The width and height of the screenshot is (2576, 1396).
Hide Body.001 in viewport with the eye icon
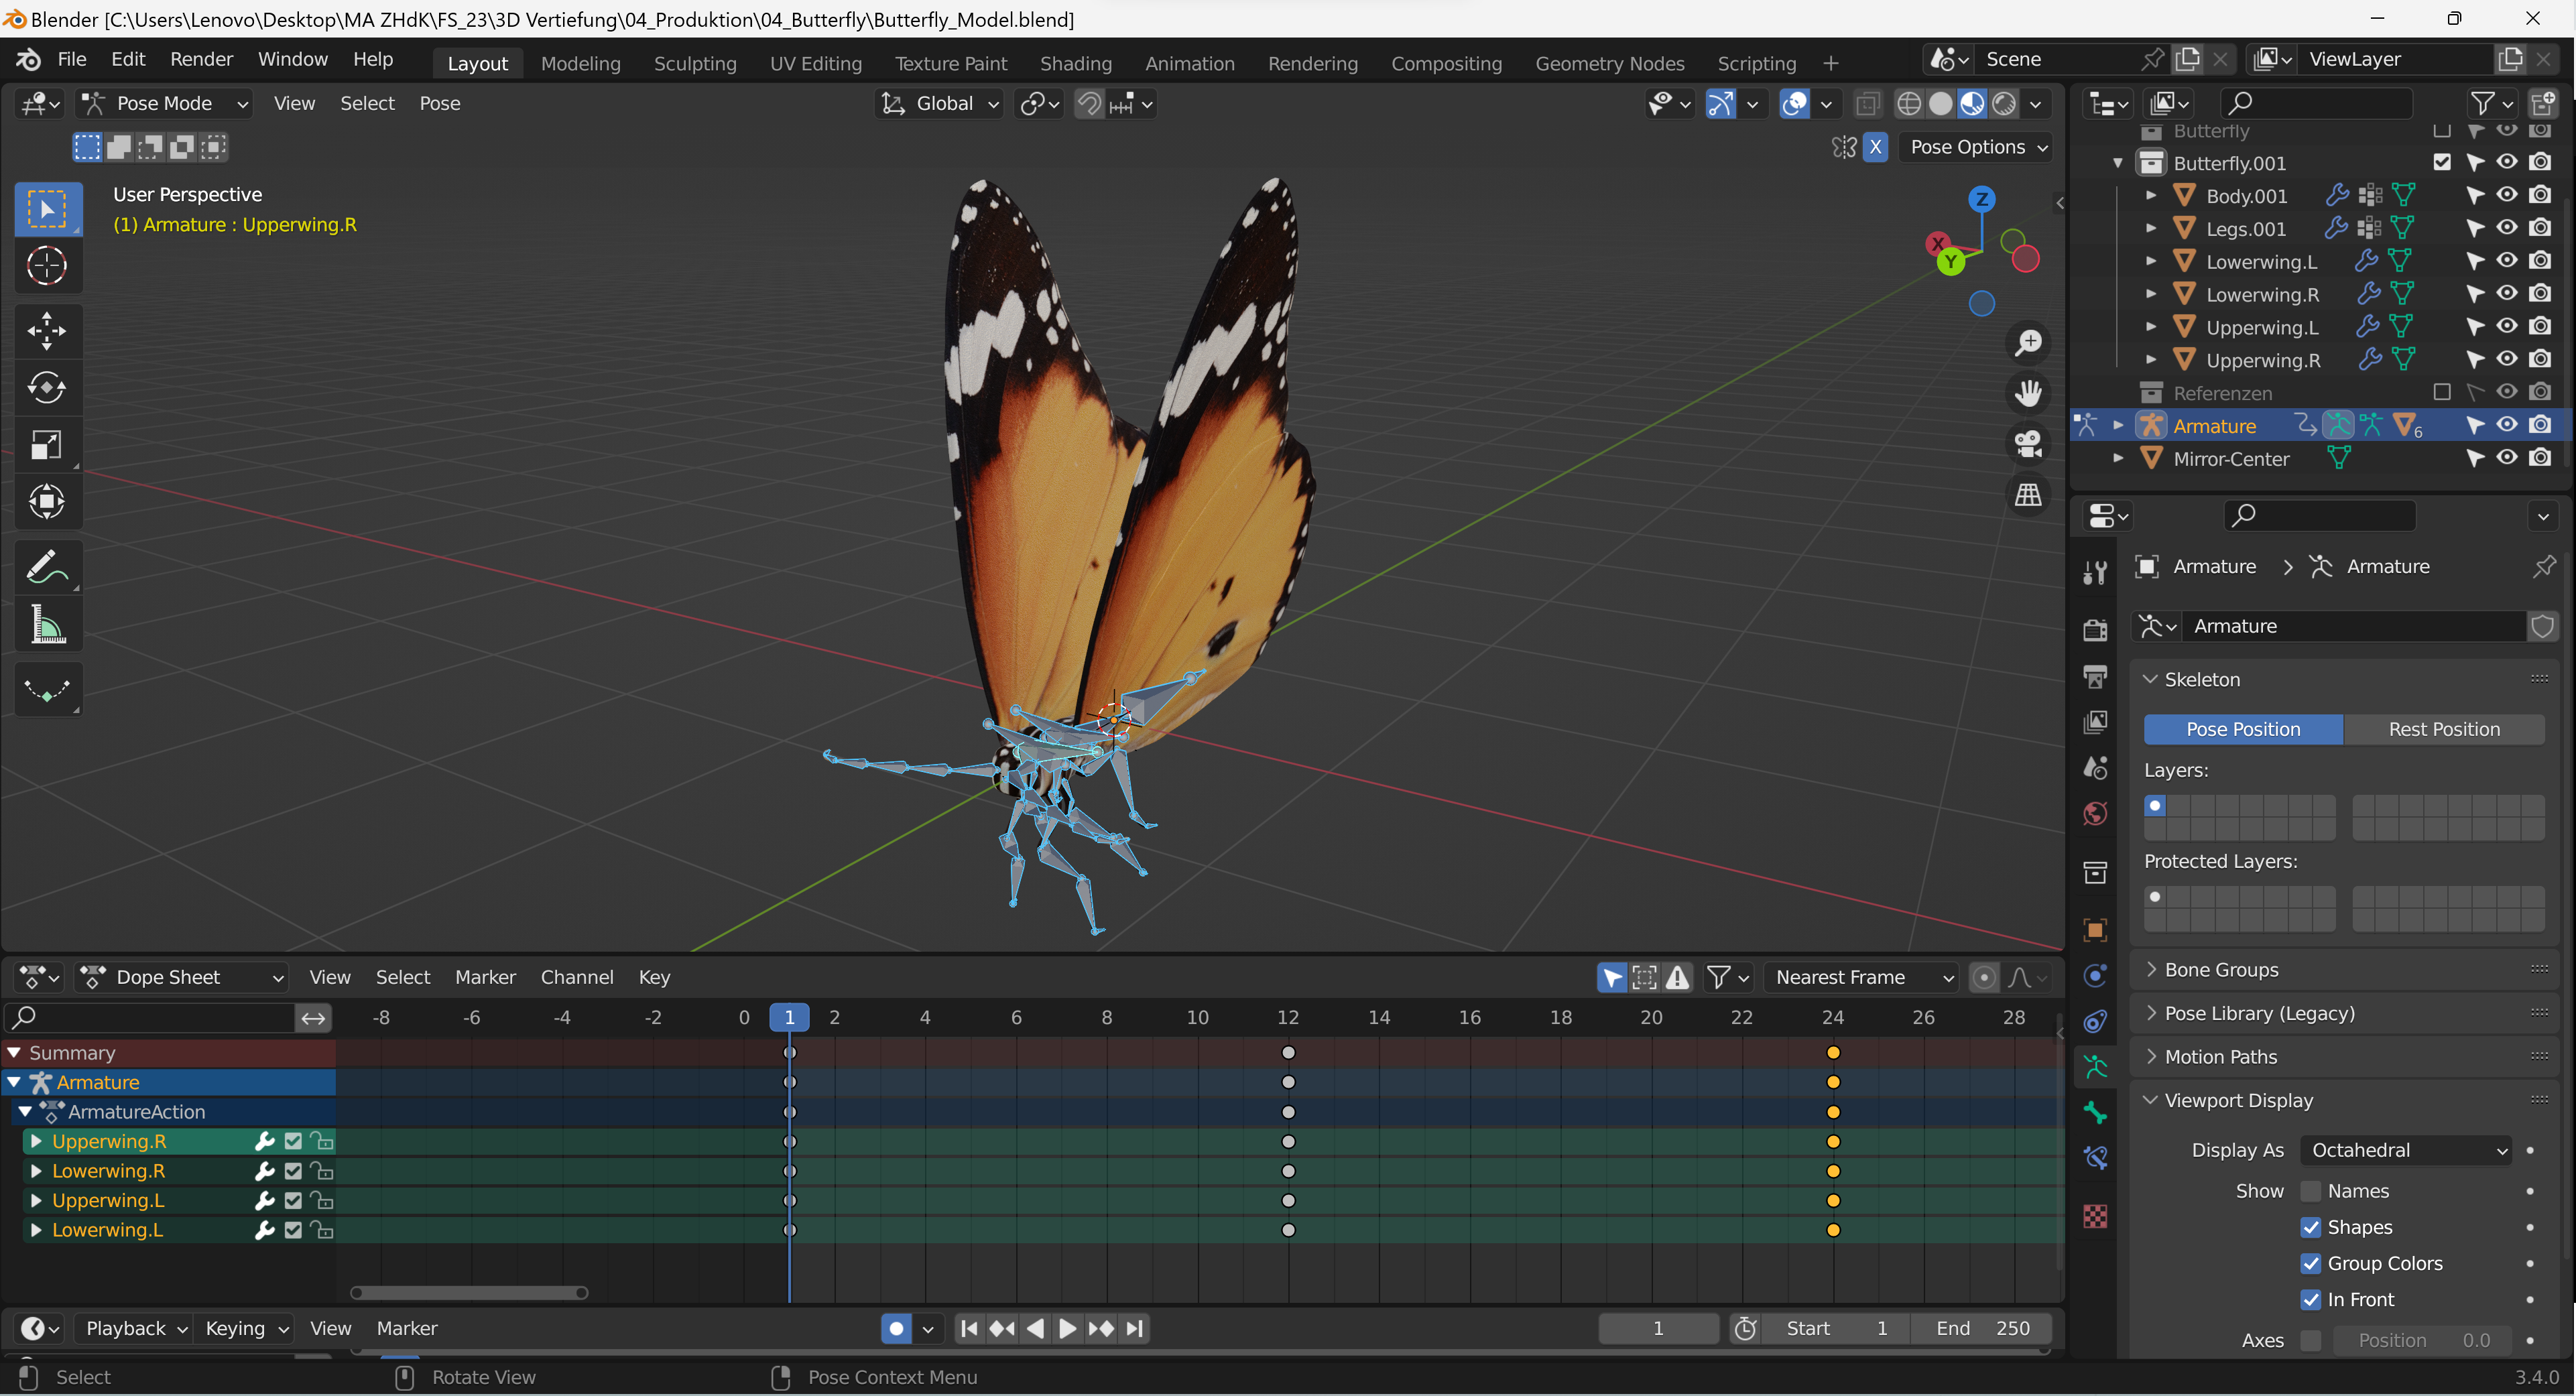point(2507,195)
